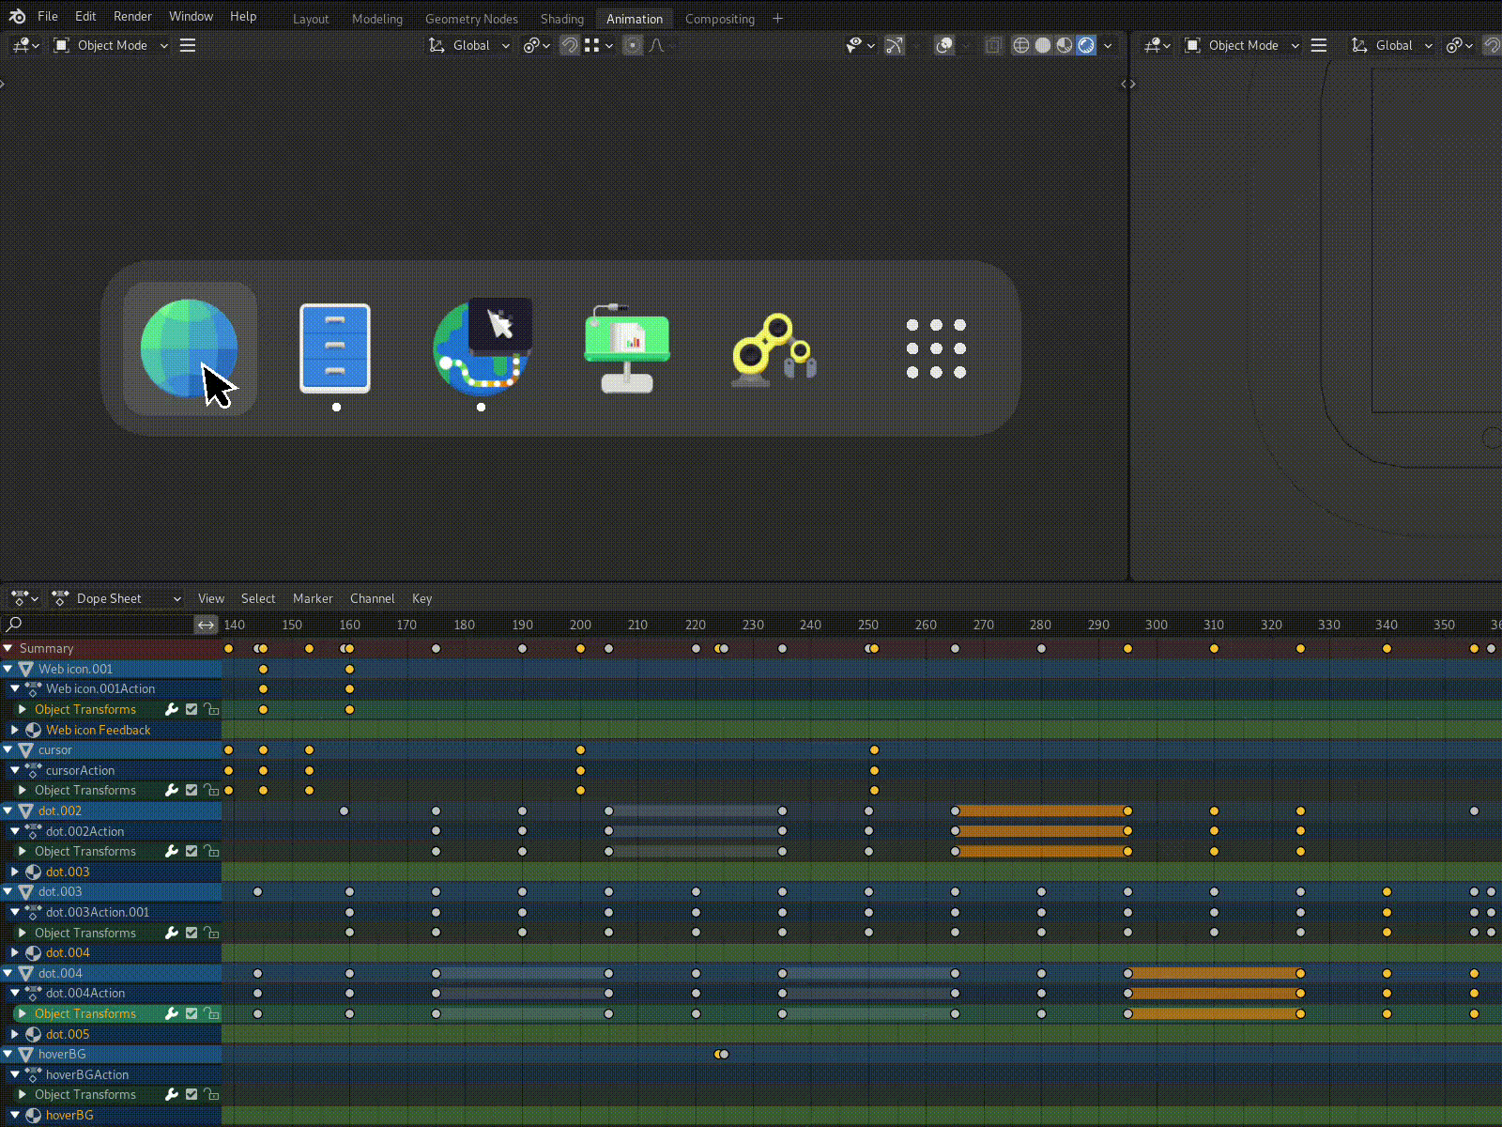
Task: Add a new workspace with the plus button
Action: coord(777,18)
